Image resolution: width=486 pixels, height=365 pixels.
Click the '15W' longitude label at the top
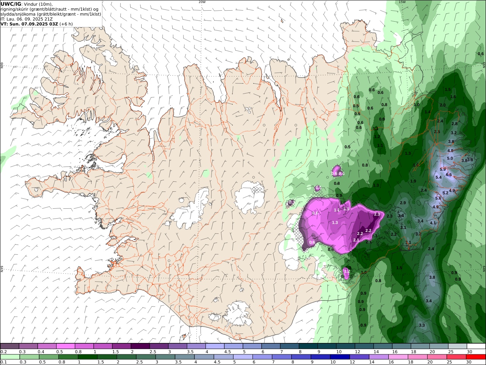click(x=402, y=2)
